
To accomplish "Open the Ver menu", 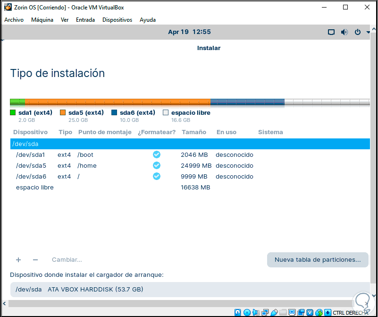I will [x=65, y=20].
